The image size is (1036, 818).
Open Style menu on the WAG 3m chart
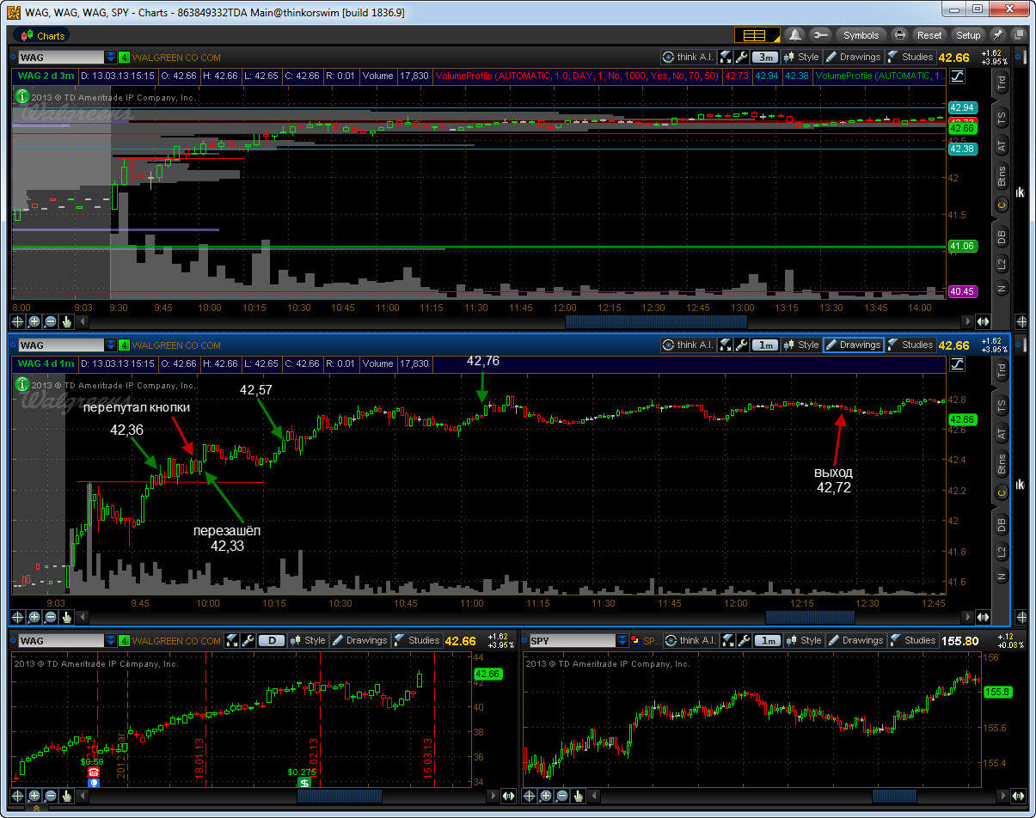(x=802, y=57)
